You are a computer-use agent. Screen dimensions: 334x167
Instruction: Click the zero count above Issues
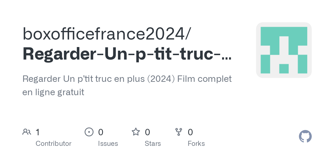click(101, 132)
